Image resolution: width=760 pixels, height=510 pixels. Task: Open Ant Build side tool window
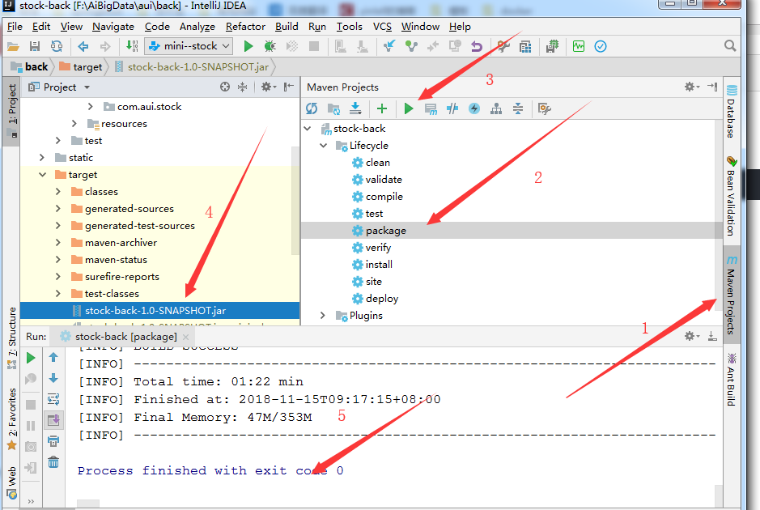click(x=731, y=380)
